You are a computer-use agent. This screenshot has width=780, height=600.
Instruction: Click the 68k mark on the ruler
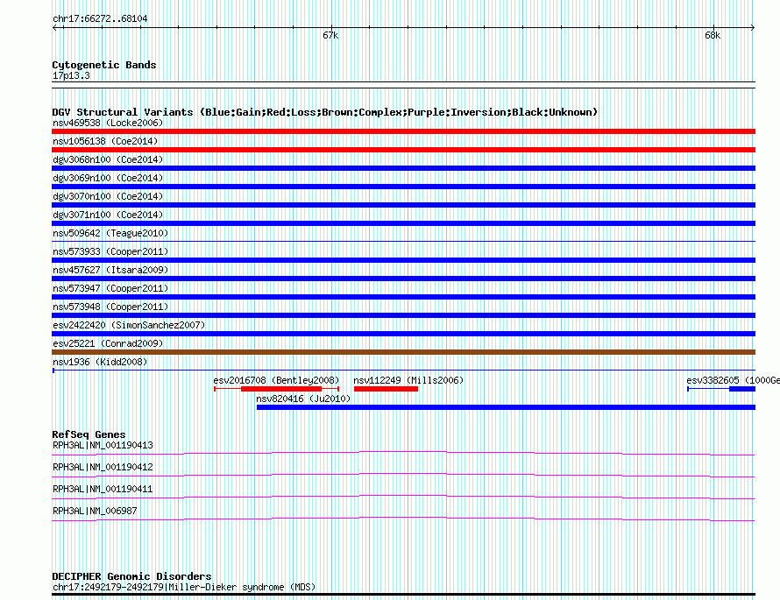tap(712, 35)
